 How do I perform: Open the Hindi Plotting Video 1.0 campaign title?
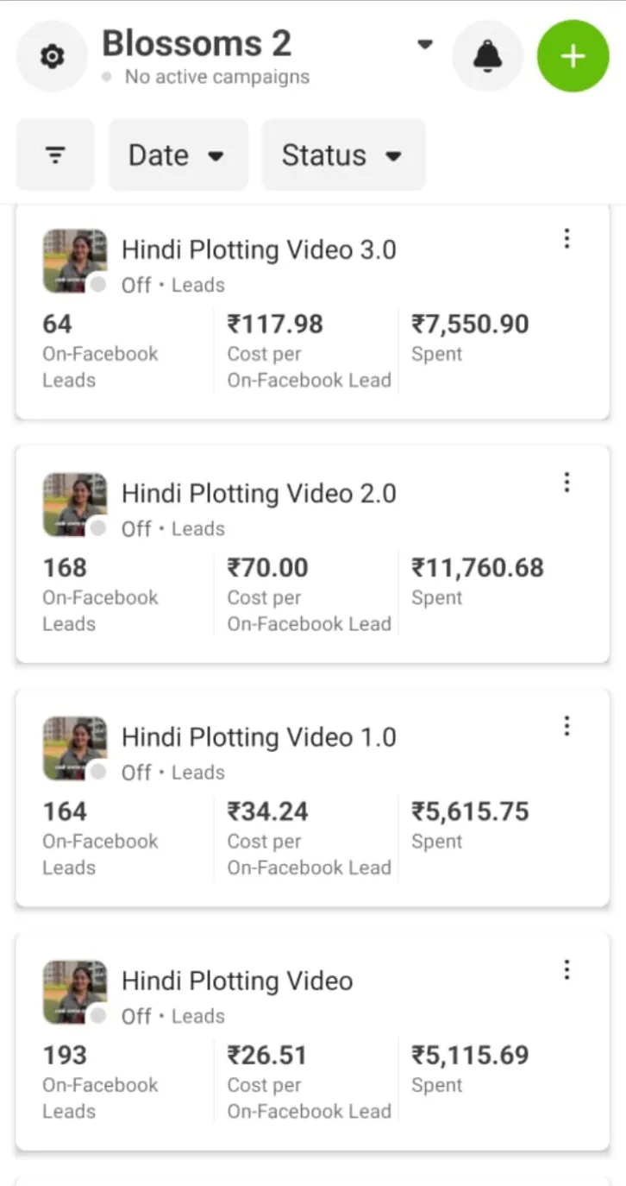pyautogui.click(x=259, y=738)
